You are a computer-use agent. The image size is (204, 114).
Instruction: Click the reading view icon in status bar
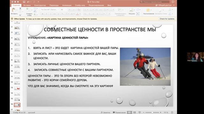140,112
